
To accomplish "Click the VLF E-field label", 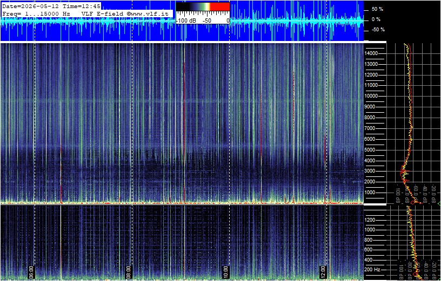I will [102, 13].
